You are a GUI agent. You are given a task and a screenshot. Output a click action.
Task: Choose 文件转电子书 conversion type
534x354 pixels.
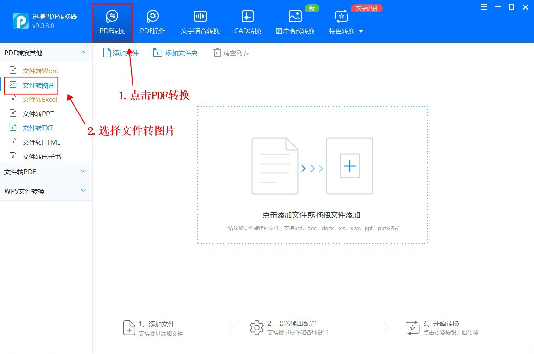41,156
